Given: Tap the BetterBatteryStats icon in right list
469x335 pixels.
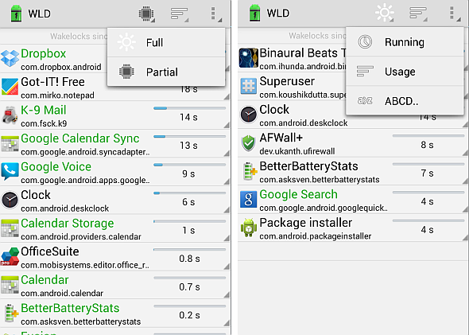Looking at the screenshot, I should pos(250,171).
